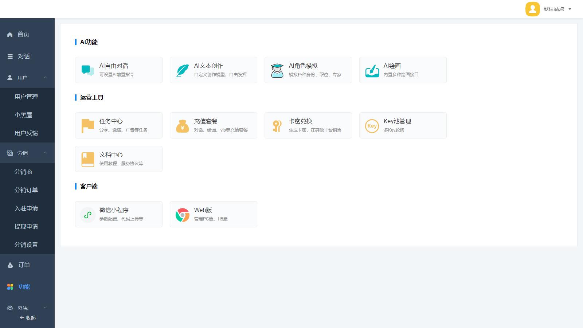Image resolution: width=583 pixels, height=328 pixels.
Task: Open the Key池管理 circular Key icon
Action: (x=372, y=126)
